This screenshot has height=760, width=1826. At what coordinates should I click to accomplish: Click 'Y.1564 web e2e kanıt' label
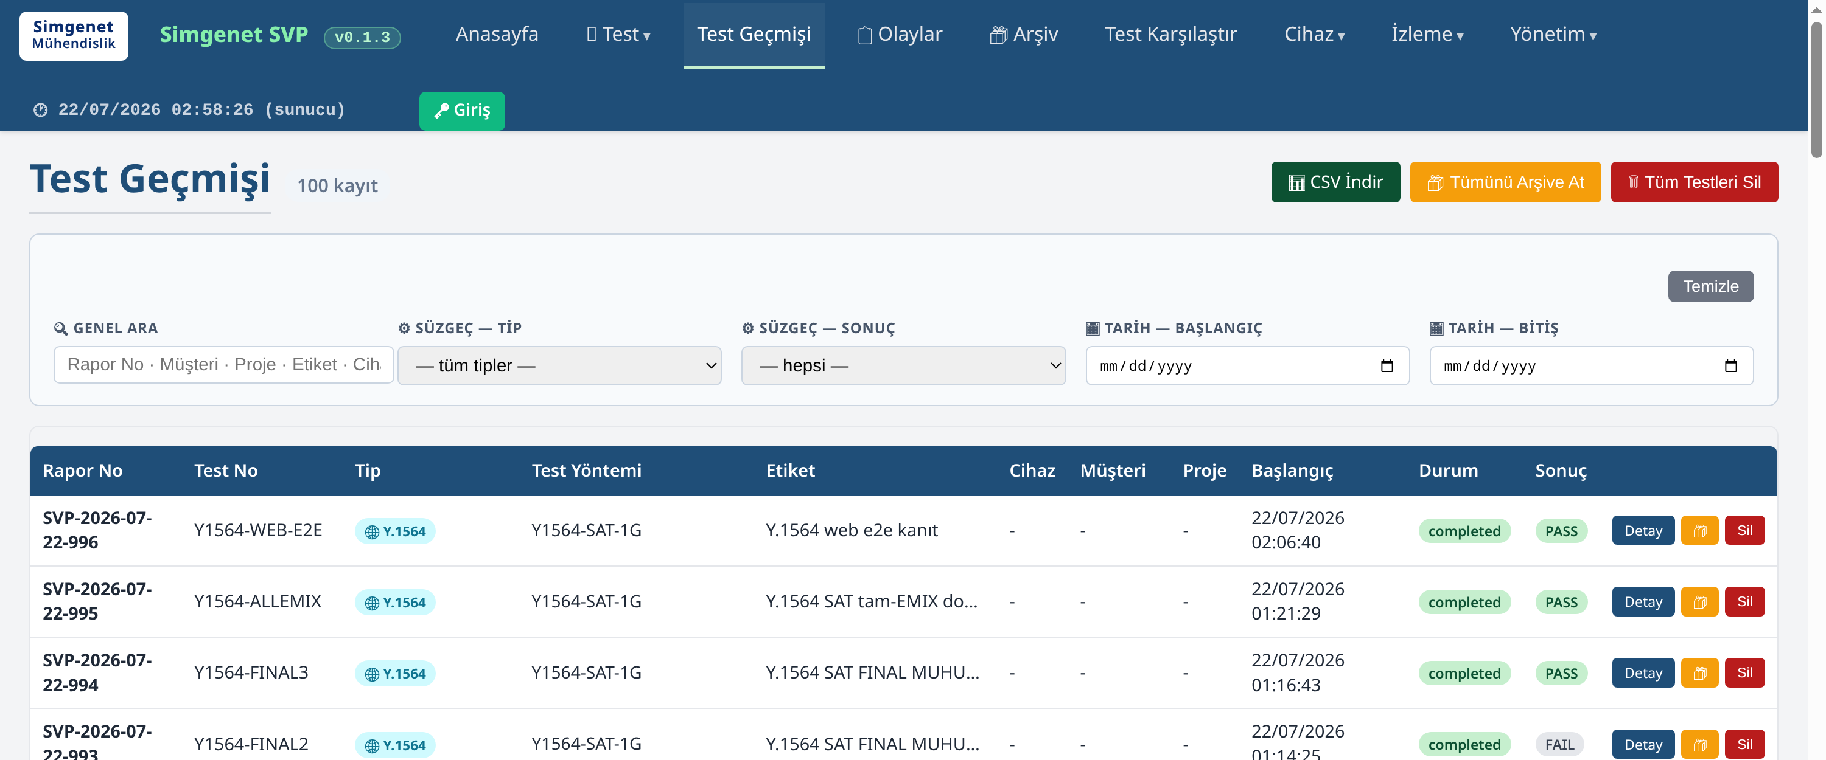click(852, 531)
